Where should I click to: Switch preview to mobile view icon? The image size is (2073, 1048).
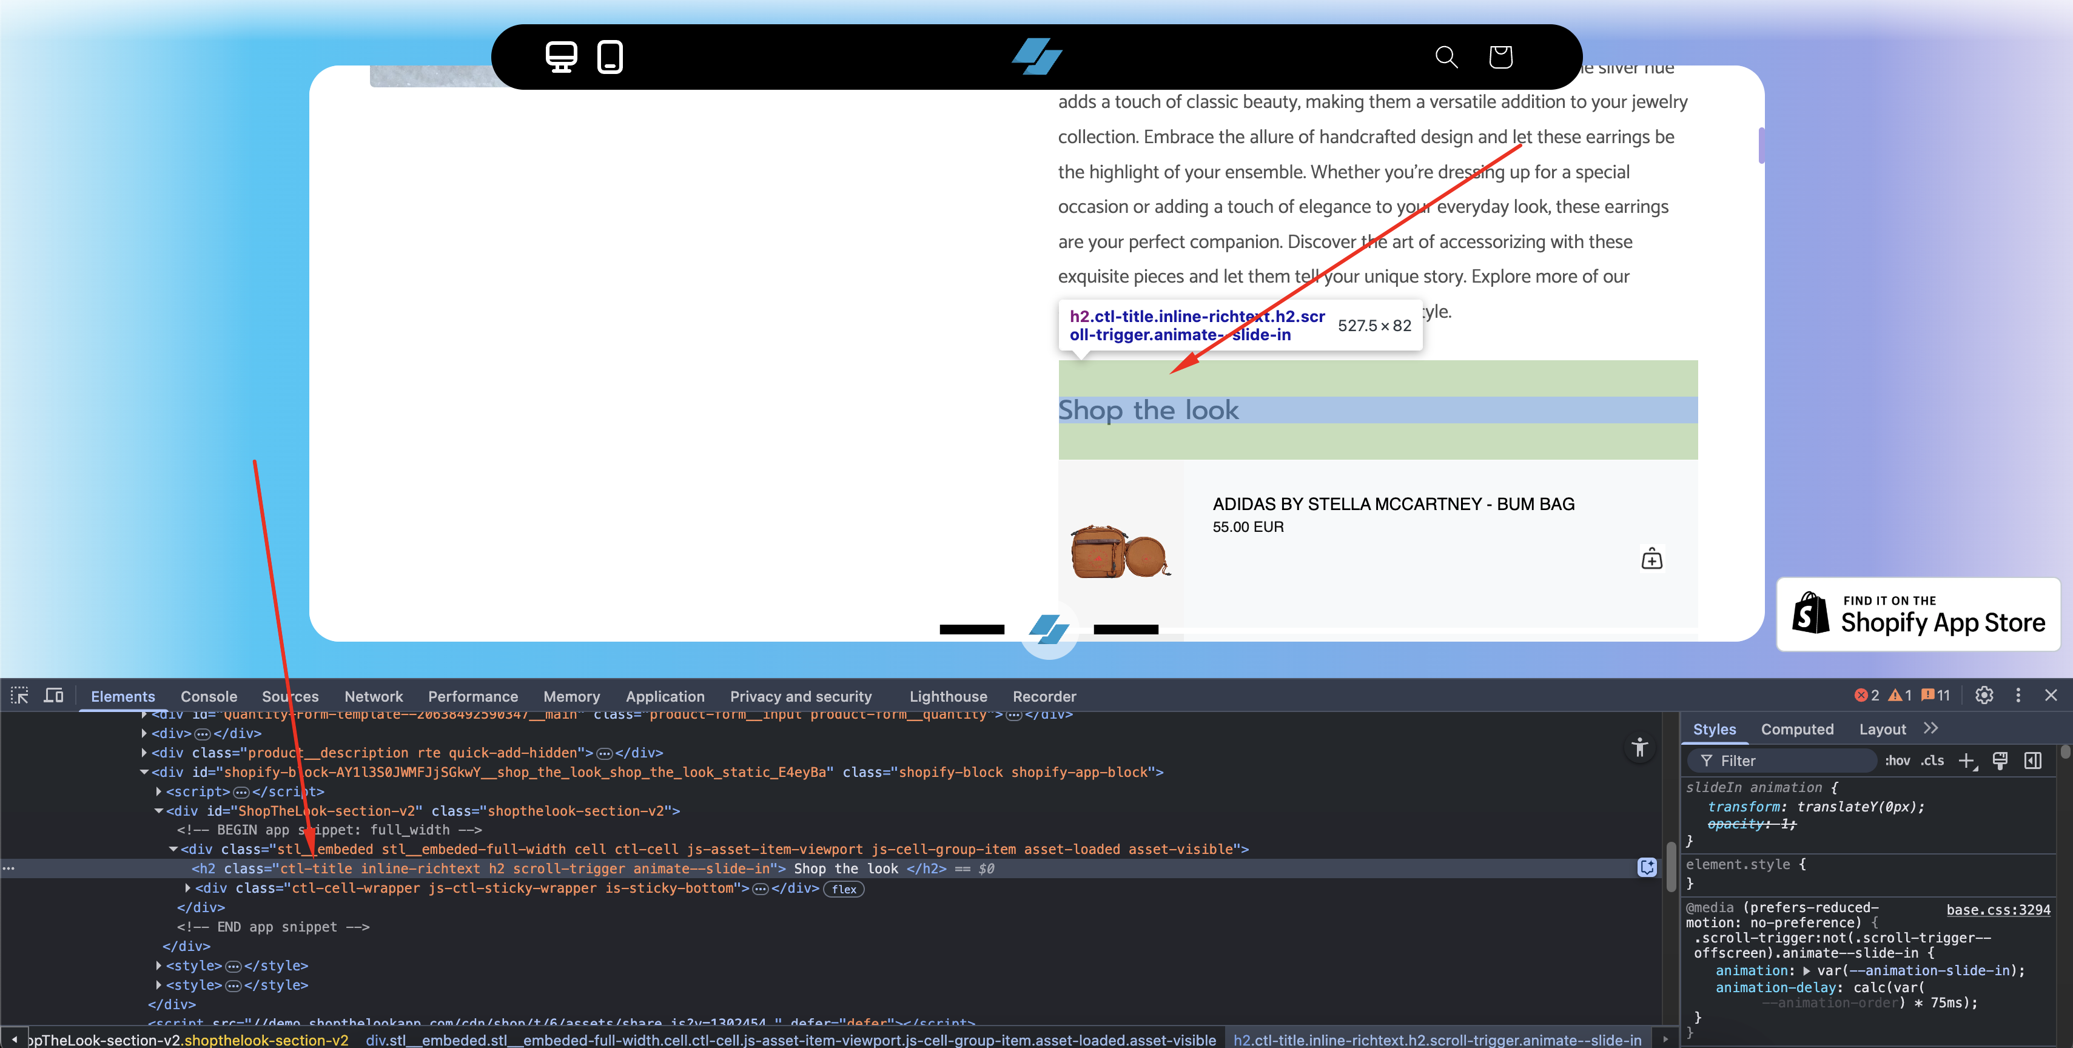point(610,57)
